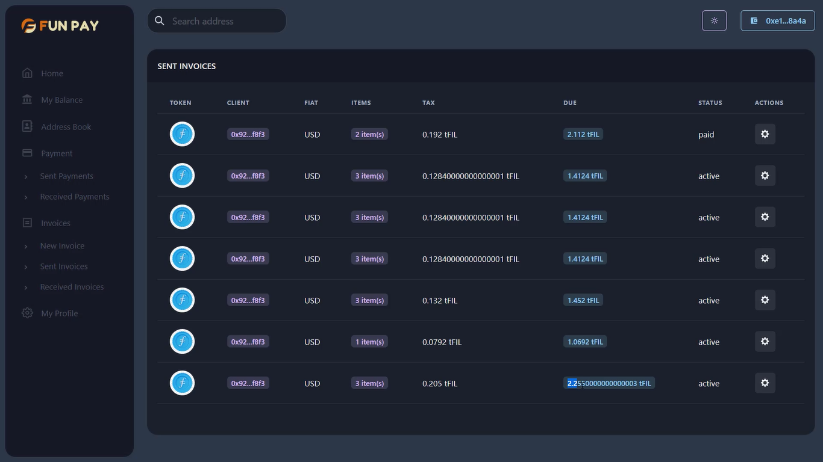Expand the Received Invoices chevron
This screenshot has width=823, height=462.
click(25, 287)
